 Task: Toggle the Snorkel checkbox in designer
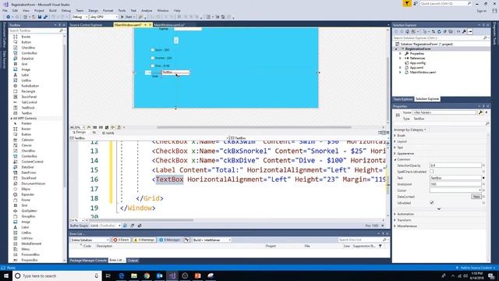(153, 58)
